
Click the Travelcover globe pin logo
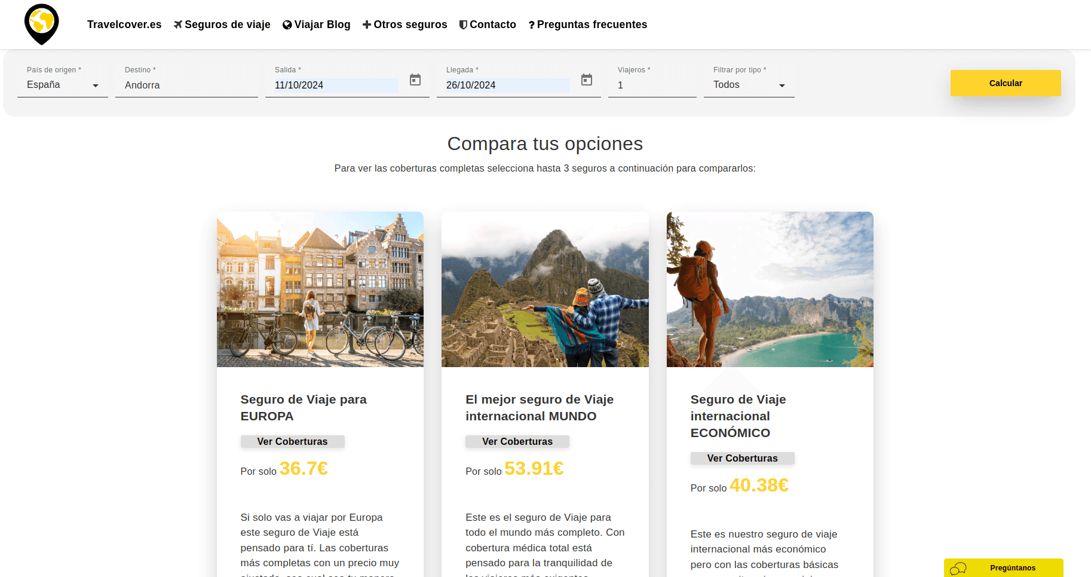(x=42, y=24)
